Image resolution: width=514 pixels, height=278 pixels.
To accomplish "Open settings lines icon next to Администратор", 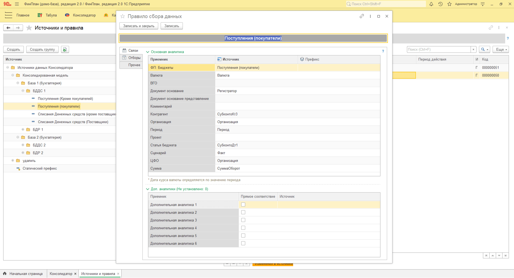I will pos(483,4).
